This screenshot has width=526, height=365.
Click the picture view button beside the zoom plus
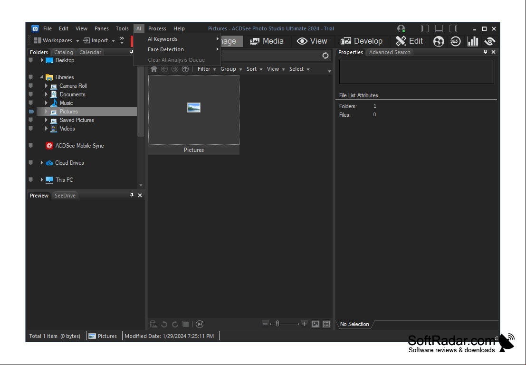pos(316,324)
